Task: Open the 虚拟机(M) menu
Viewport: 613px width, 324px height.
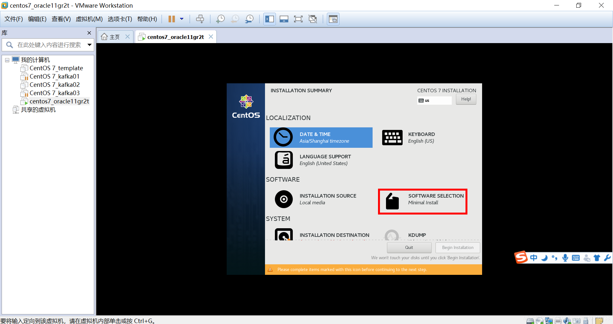Action: [89, 19]
